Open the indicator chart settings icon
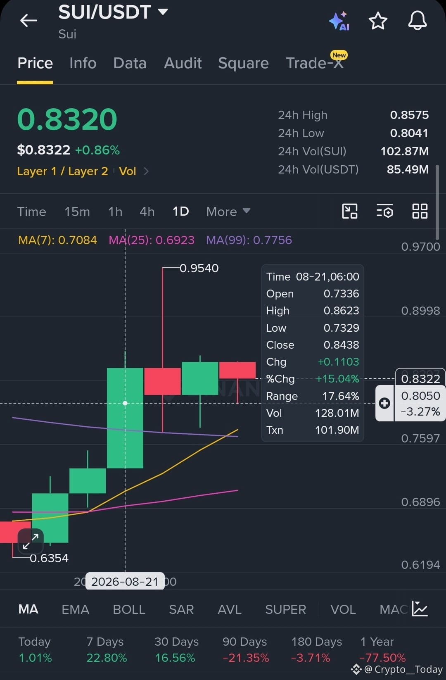Image resolution: width=446 pixels, height=680 pixels. [420, 609]
